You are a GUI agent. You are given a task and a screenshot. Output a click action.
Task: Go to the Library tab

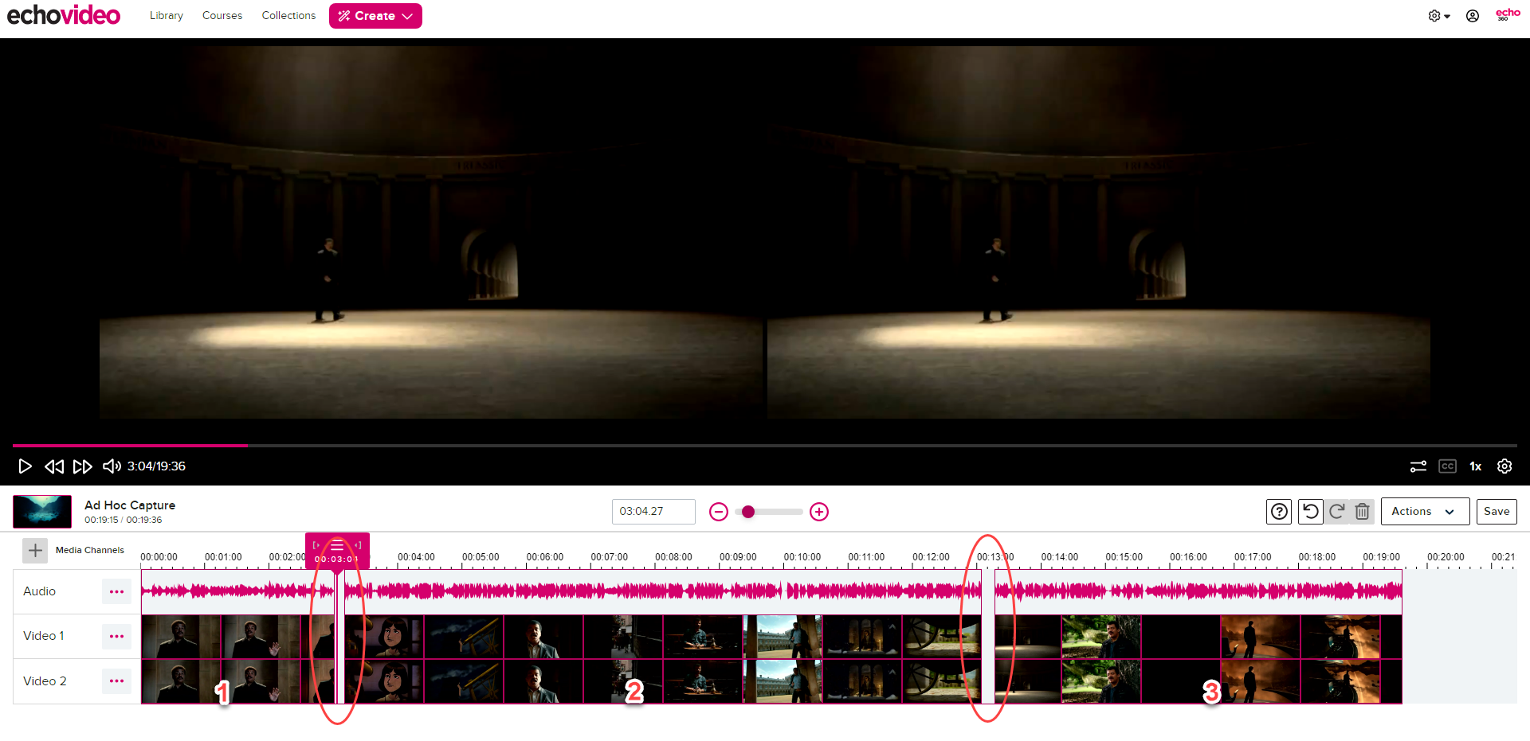point(167,16)
